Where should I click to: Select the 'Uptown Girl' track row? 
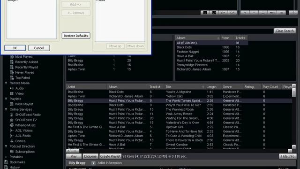tap(179, 127)
